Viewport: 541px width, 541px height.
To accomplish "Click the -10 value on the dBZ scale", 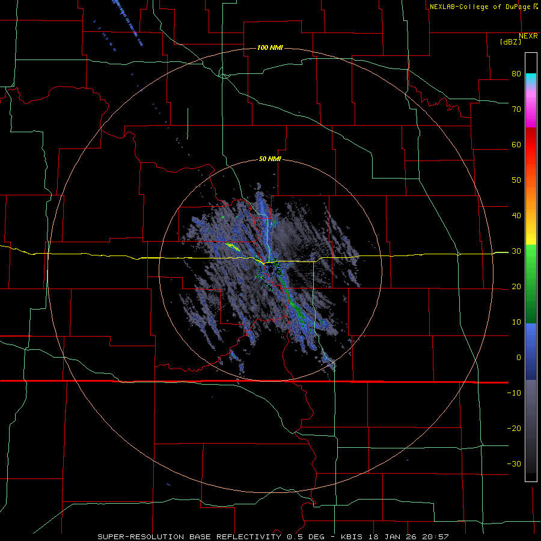I will 514,393.
